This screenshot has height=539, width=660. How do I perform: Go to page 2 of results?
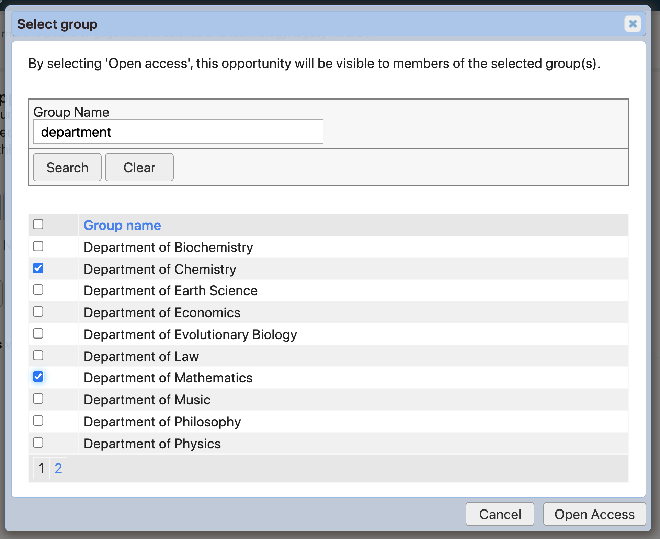(x=58, y=468)
